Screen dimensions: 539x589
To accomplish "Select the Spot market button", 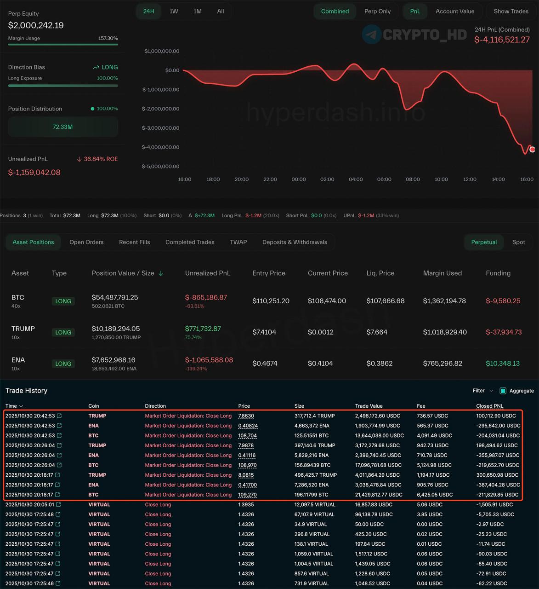I will [x=518, y=242].
